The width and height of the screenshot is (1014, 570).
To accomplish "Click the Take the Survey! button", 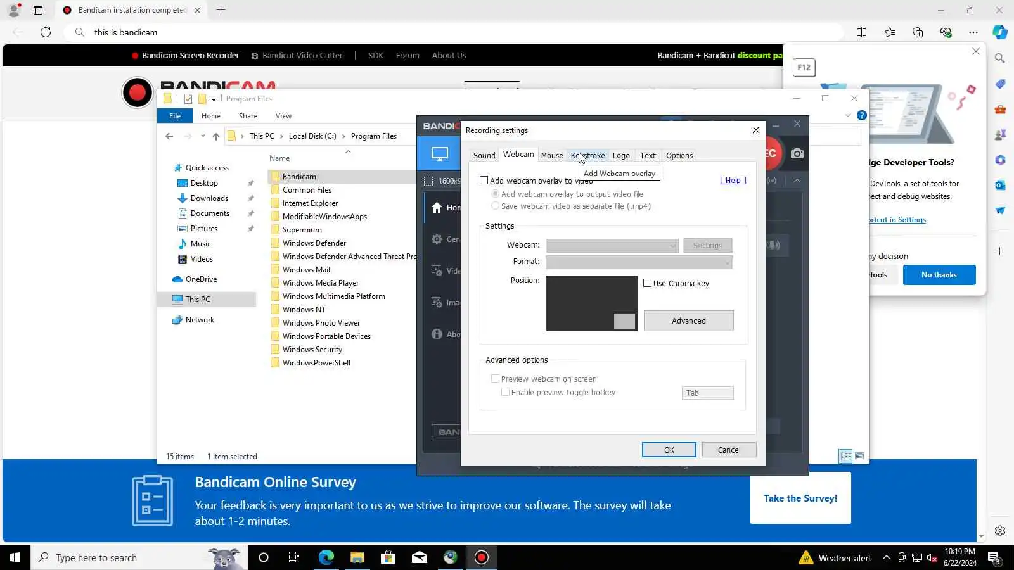I will coord(800,498).
